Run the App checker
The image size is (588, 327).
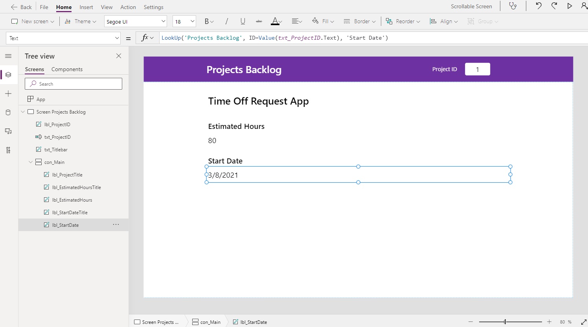pos(513,6)
